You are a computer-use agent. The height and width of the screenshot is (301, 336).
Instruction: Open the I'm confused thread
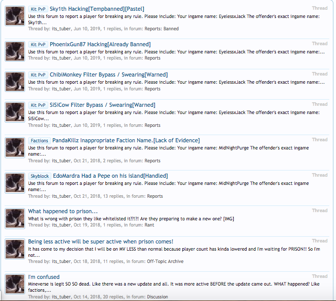(44, 277)
